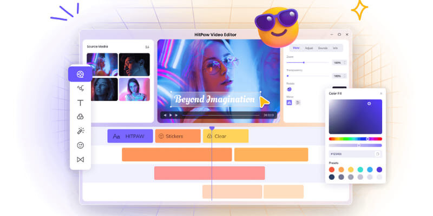The width and height of the screenshot is (433, 216).
Task: Select the second peach clip on bottom track
Action: 284,192
